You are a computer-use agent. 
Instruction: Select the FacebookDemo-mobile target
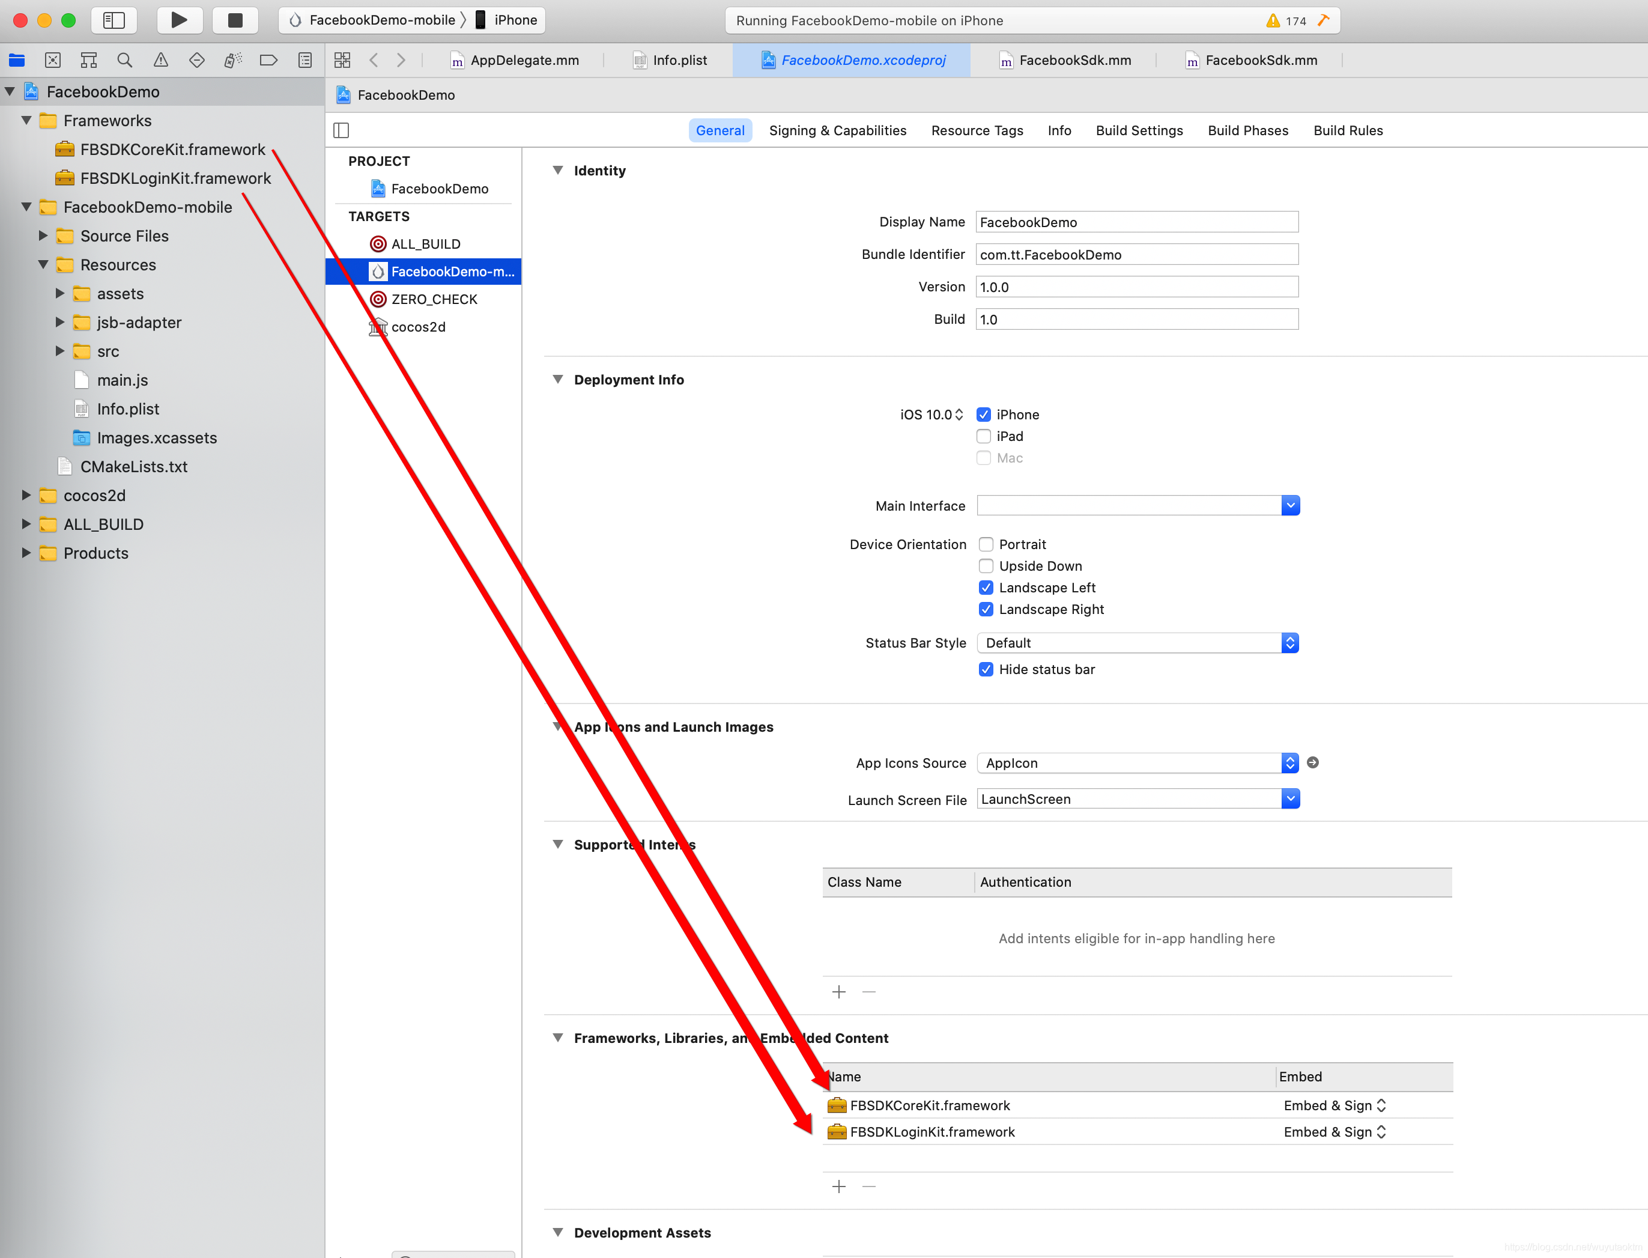pos(423,271)
